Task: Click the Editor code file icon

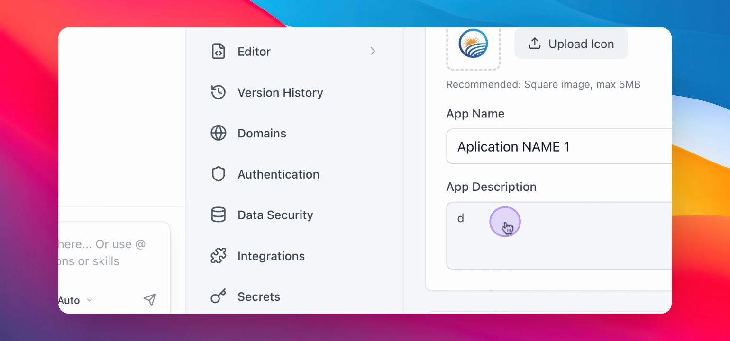Action: tap(218, 51)
